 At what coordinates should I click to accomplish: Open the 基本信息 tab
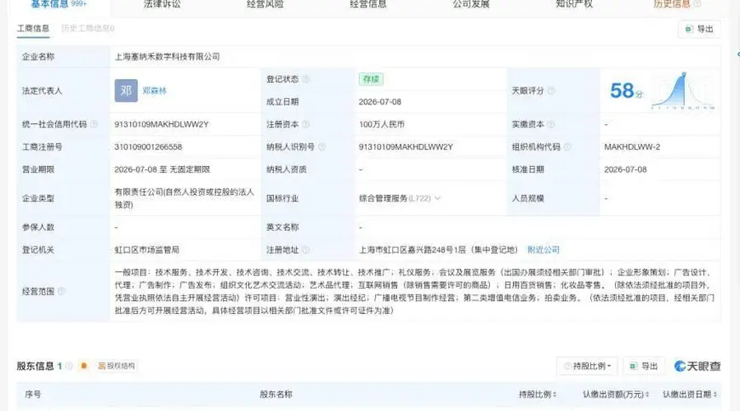50,4
